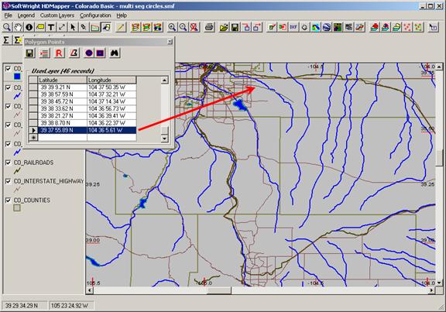The height and width of the screenshot is (312, 446).
Task: Close the Polygon Points panel
Action: tap(170, 42)
